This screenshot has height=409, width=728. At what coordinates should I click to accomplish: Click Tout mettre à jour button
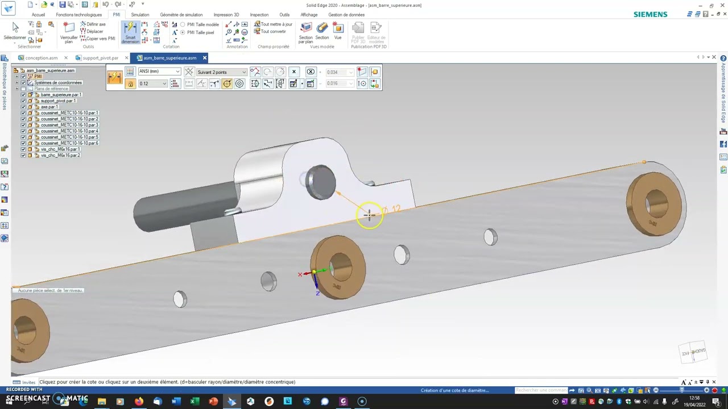point(273,24)
